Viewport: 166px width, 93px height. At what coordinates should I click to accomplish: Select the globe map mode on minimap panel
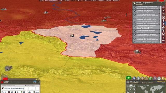click(128, 86)
